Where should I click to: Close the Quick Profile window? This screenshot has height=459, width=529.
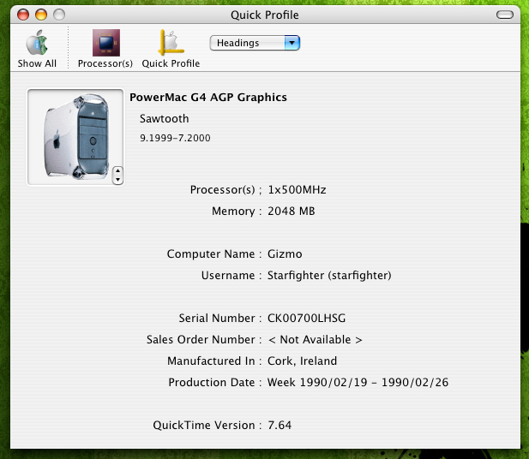click(x=23, y=15)
